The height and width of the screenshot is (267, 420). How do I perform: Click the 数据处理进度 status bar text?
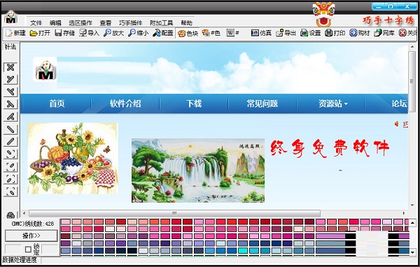tap(20, 260)
